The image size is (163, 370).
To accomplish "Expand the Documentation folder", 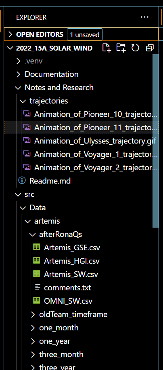I will pyautogui.click(x=19, y=74).
